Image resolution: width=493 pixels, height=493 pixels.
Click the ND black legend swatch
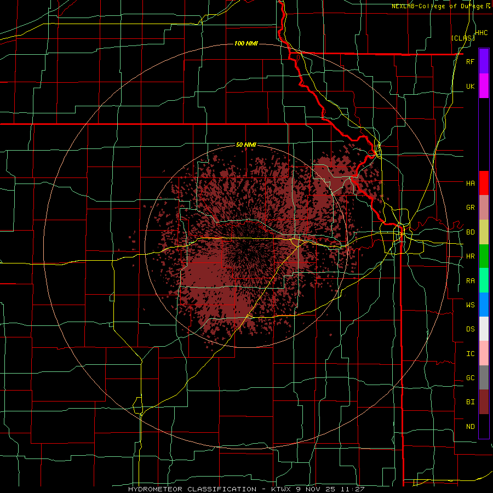[484, 426]
